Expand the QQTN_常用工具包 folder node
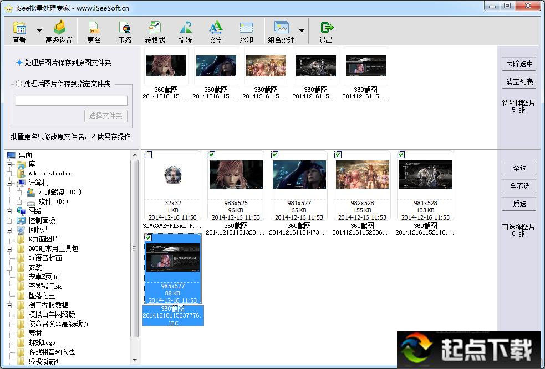This screenshot has height=369, width=545. [x=9, y=249]
